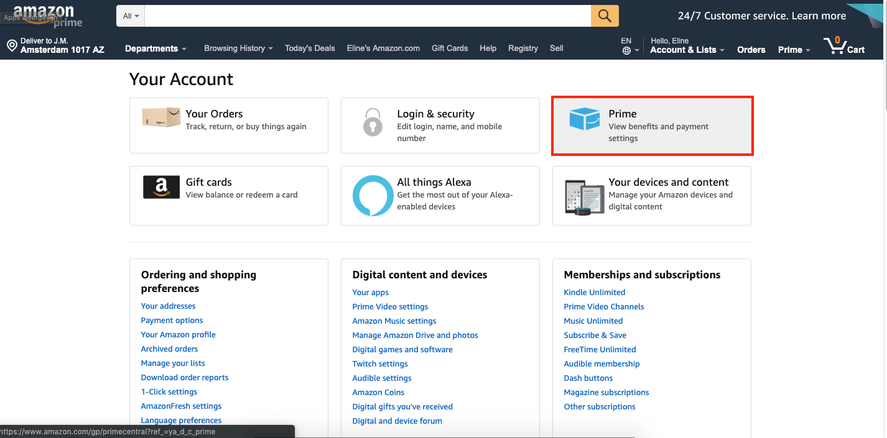Screen dimensions: 887x438
Task: Open the Gift cards balance card title
Action: pos(209,182)
